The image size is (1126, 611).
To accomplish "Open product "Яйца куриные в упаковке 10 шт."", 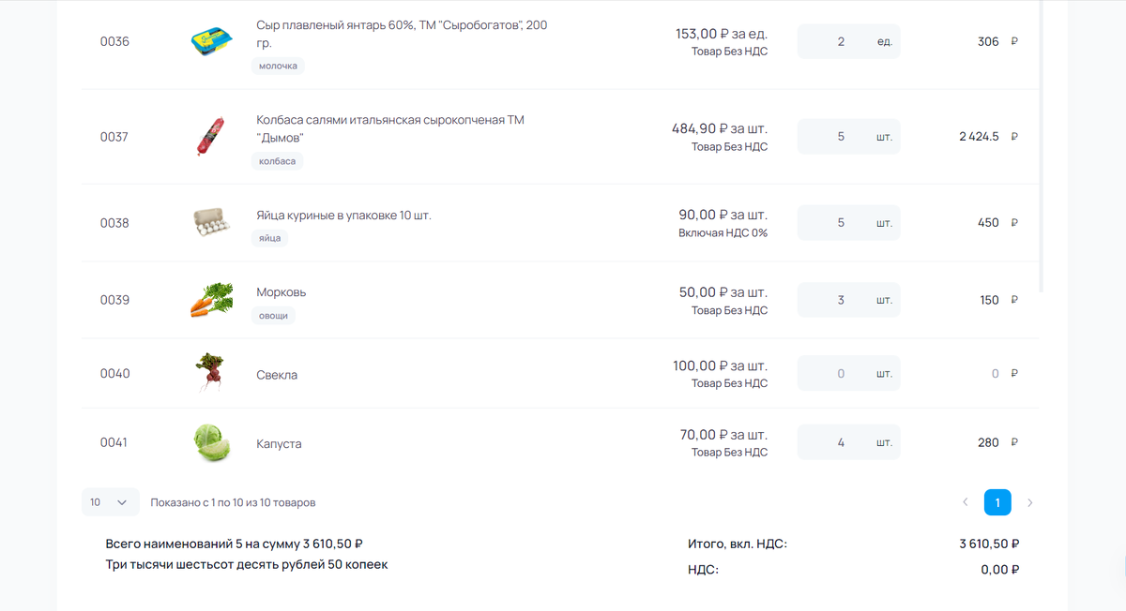I will click(x=343, y=216).
